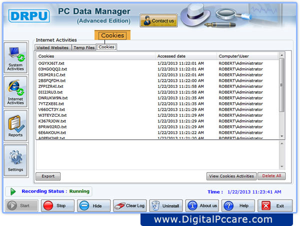300x226 pixels.
Task: Hide the application with Hide button
Action: pos(94,206)
